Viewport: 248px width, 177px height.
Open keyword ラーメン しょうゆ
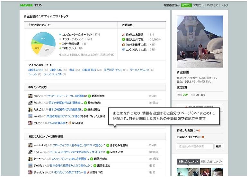pyautogui.click(x=52, y=74)
